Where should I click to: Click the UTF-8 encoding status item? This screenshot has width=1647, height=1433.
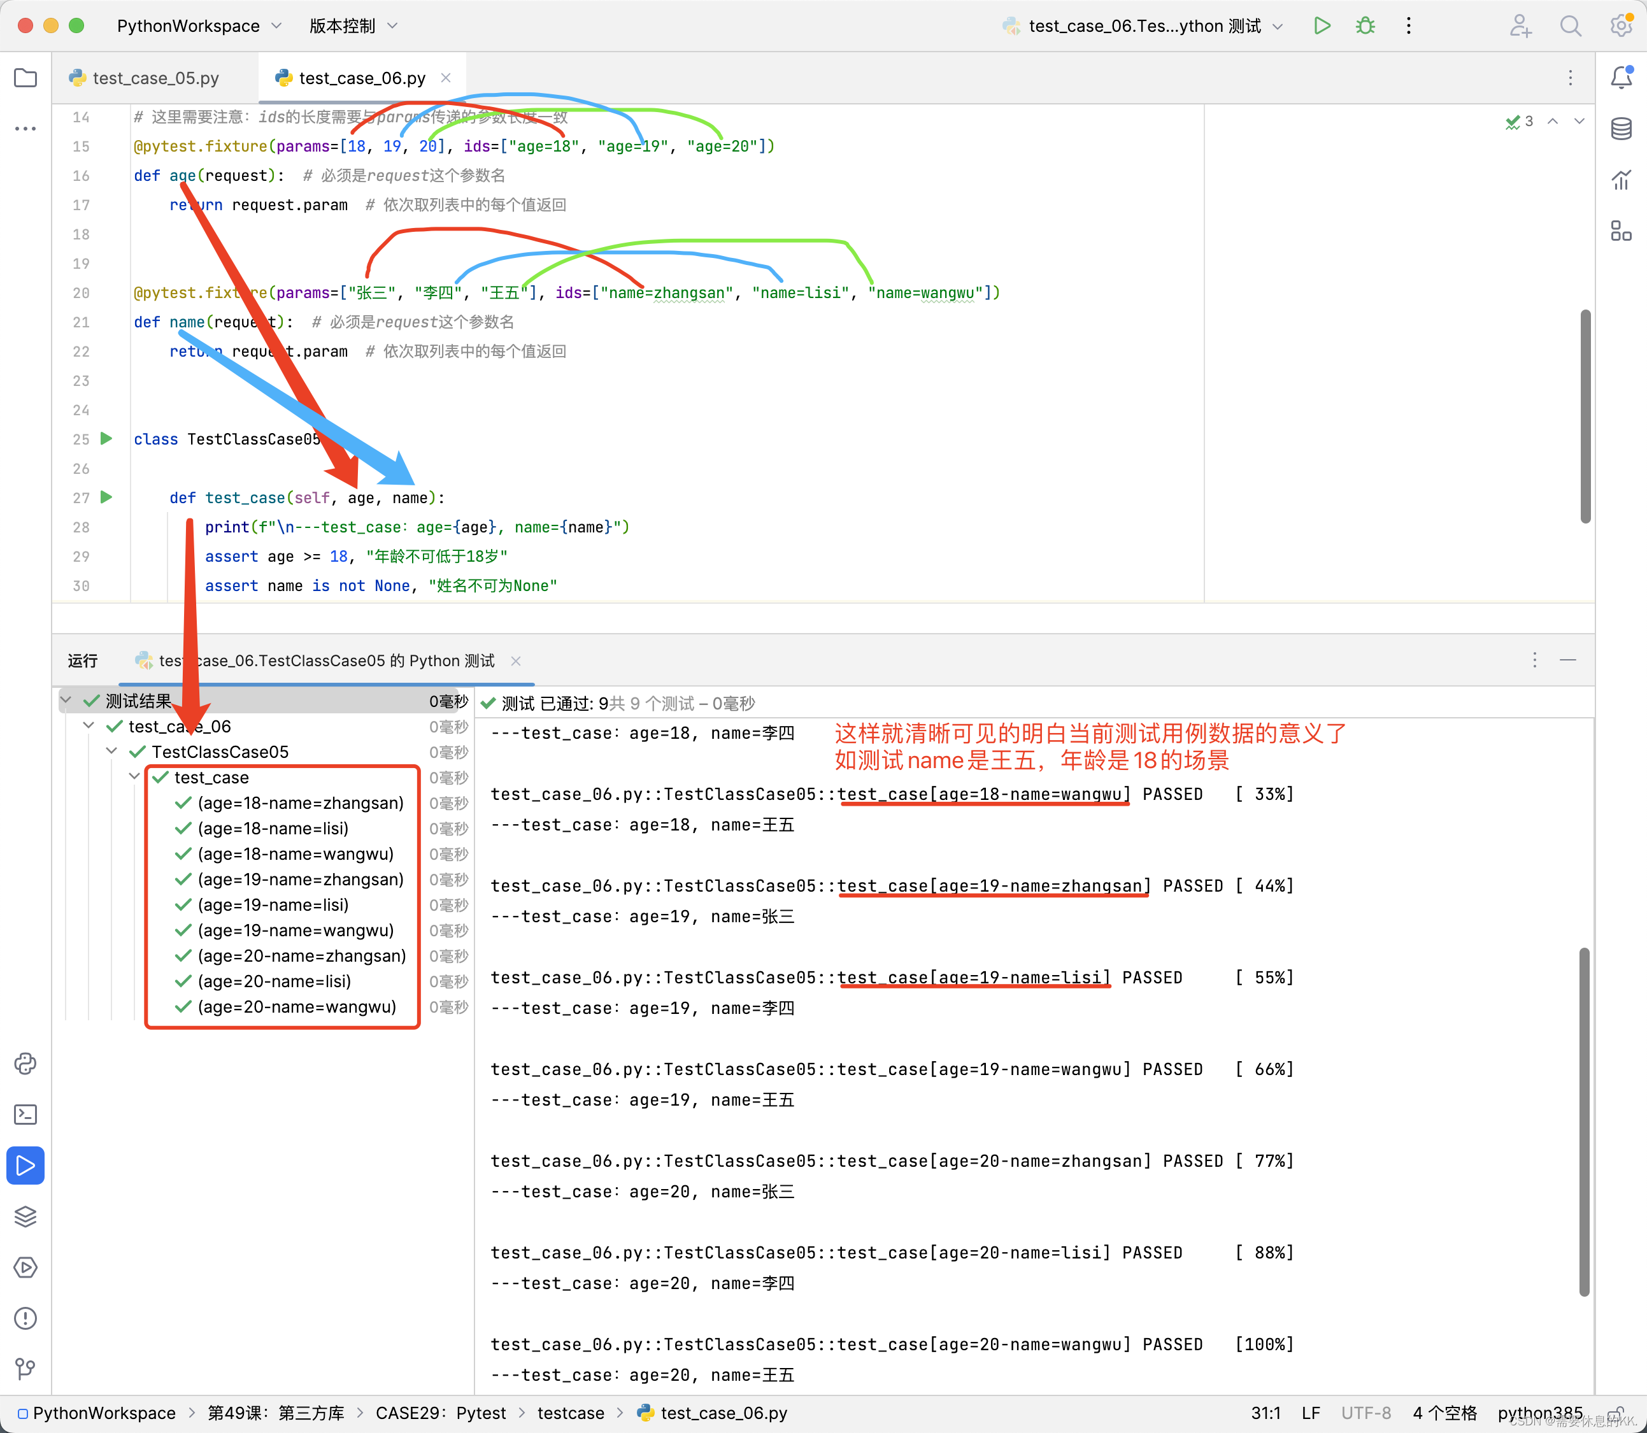click(x=1365, y=1413)
